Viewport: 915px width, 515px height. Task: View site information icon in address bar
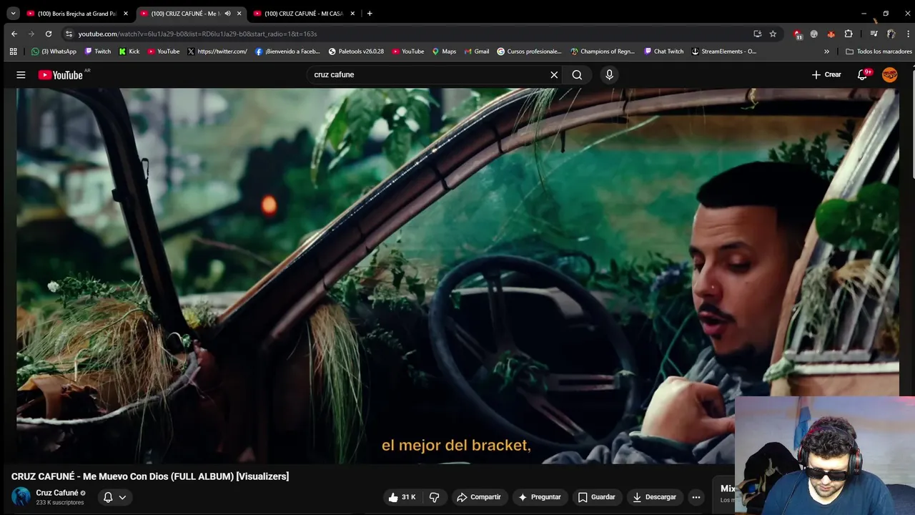pos(69,34)
